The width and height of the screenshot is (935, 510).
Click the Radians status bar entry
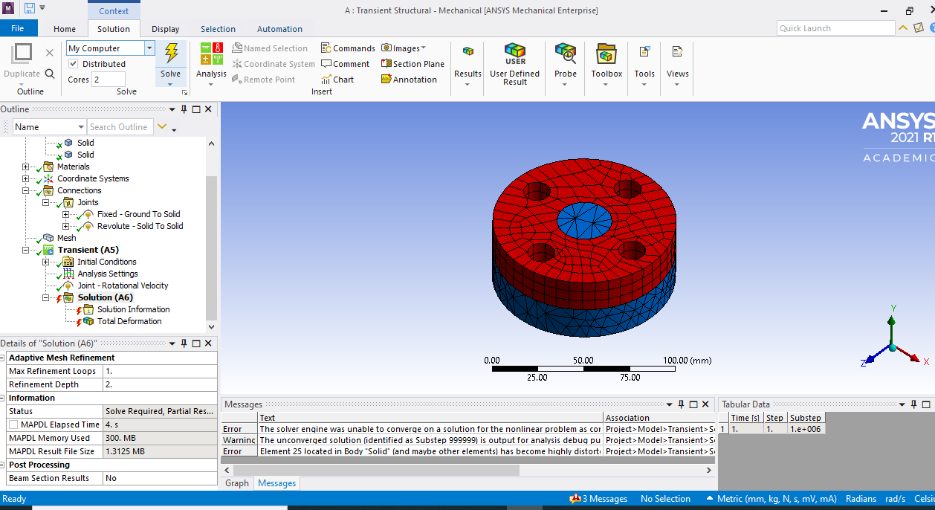coord(861,499)
